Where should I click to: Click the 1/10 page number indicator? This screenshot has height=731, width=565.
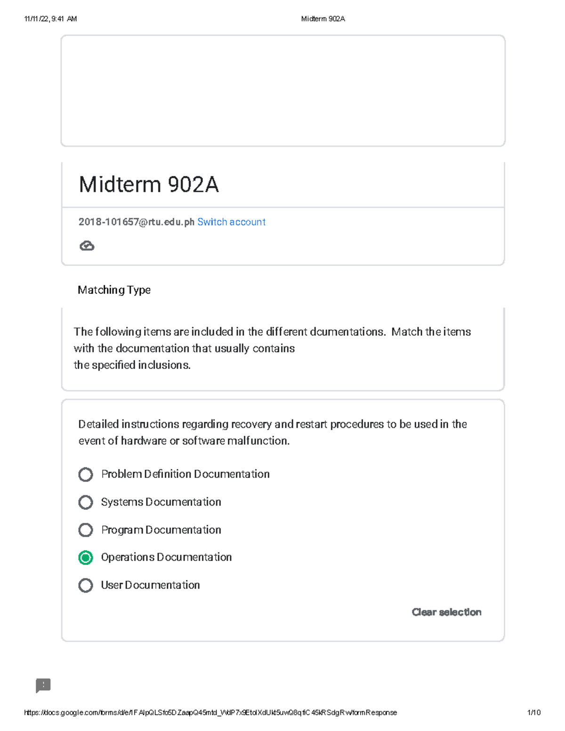534,713
